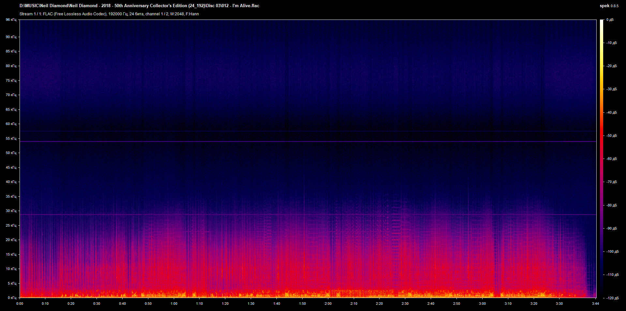Click the 3:44 end time marker
The height and width of the screenshot is (311, 626).
click(x=595, y=304)
